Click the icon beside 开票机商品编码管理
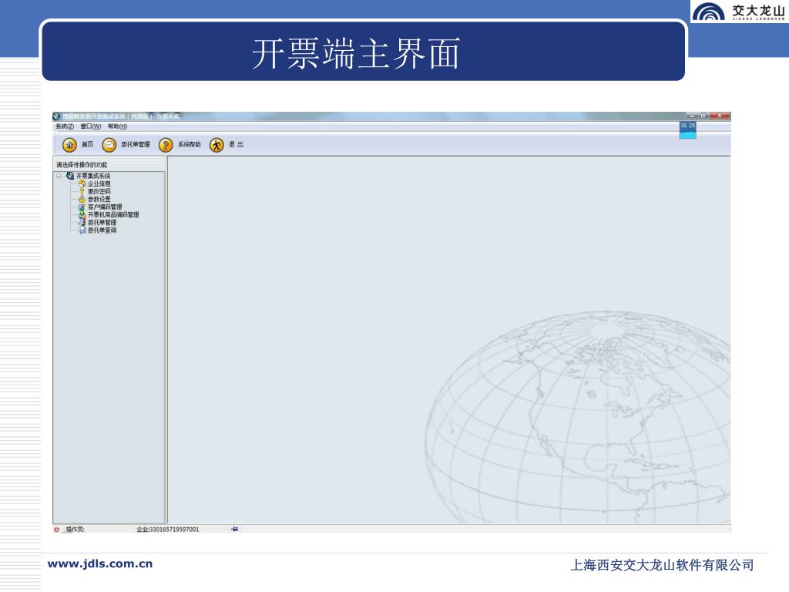789x592 pixels. (82, 214)
